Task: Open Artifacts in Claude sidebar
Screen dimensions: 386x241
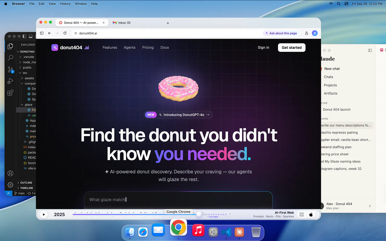Action: coord(331,93)
